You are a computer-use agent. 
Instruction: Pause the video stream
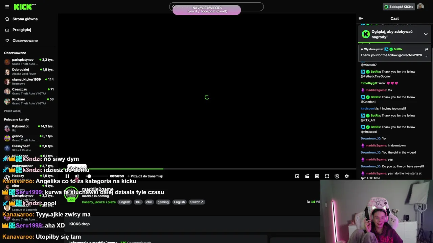(x=67, y=176)
